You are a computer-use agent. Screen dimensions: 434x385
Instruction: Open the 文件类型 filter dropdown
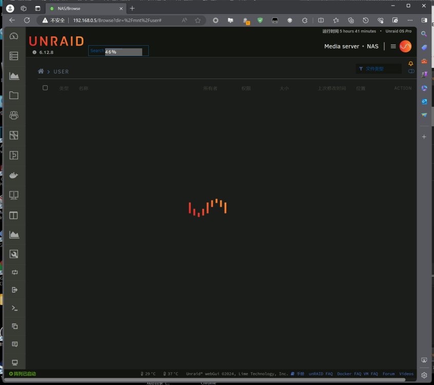pos(379,69)
